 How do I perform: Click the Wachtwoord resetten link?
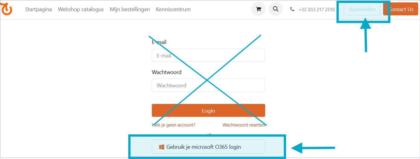coord(244,125)
